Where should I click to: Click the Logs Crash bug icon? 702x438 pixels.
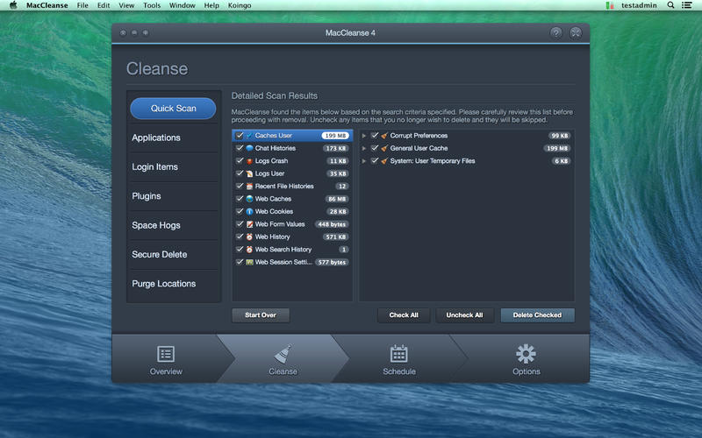[249, 161]
